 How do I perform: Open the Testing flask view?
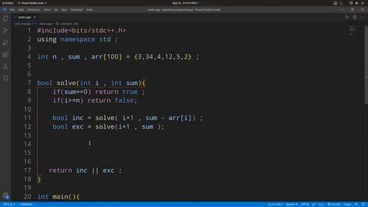click(x=5, y=67)
